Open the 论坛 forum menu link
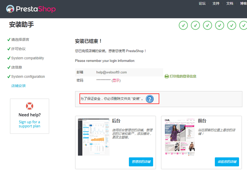Image resolution: width=247 pixels, height=171 pixels. (202, 4)
